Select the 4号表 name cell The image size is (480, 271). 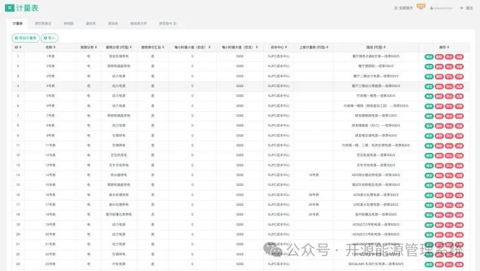point(50,86)
